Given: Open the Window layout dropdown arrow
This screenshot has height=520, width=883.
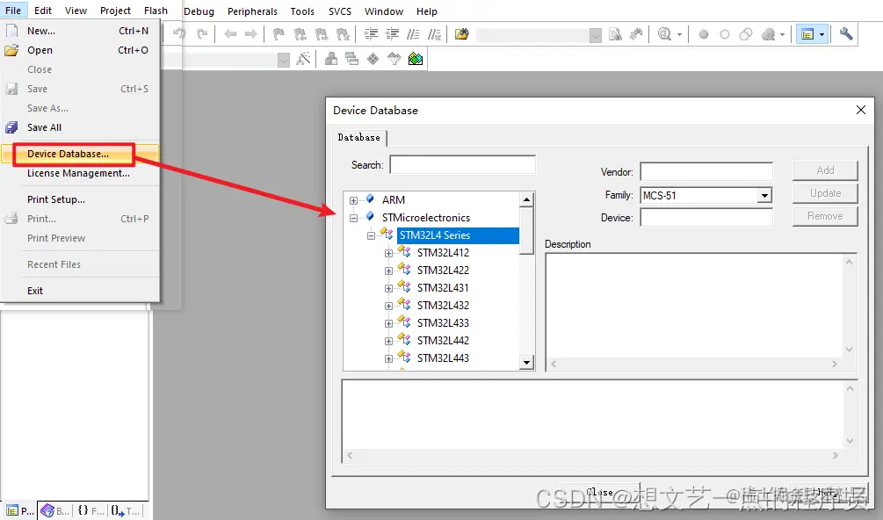Looking at the screenshot, I should click(x=821, y=34).
